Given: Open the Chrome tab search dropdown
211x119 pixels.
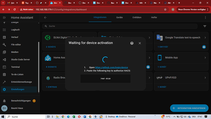Looking at the screenshot, I should click(3, 3).
